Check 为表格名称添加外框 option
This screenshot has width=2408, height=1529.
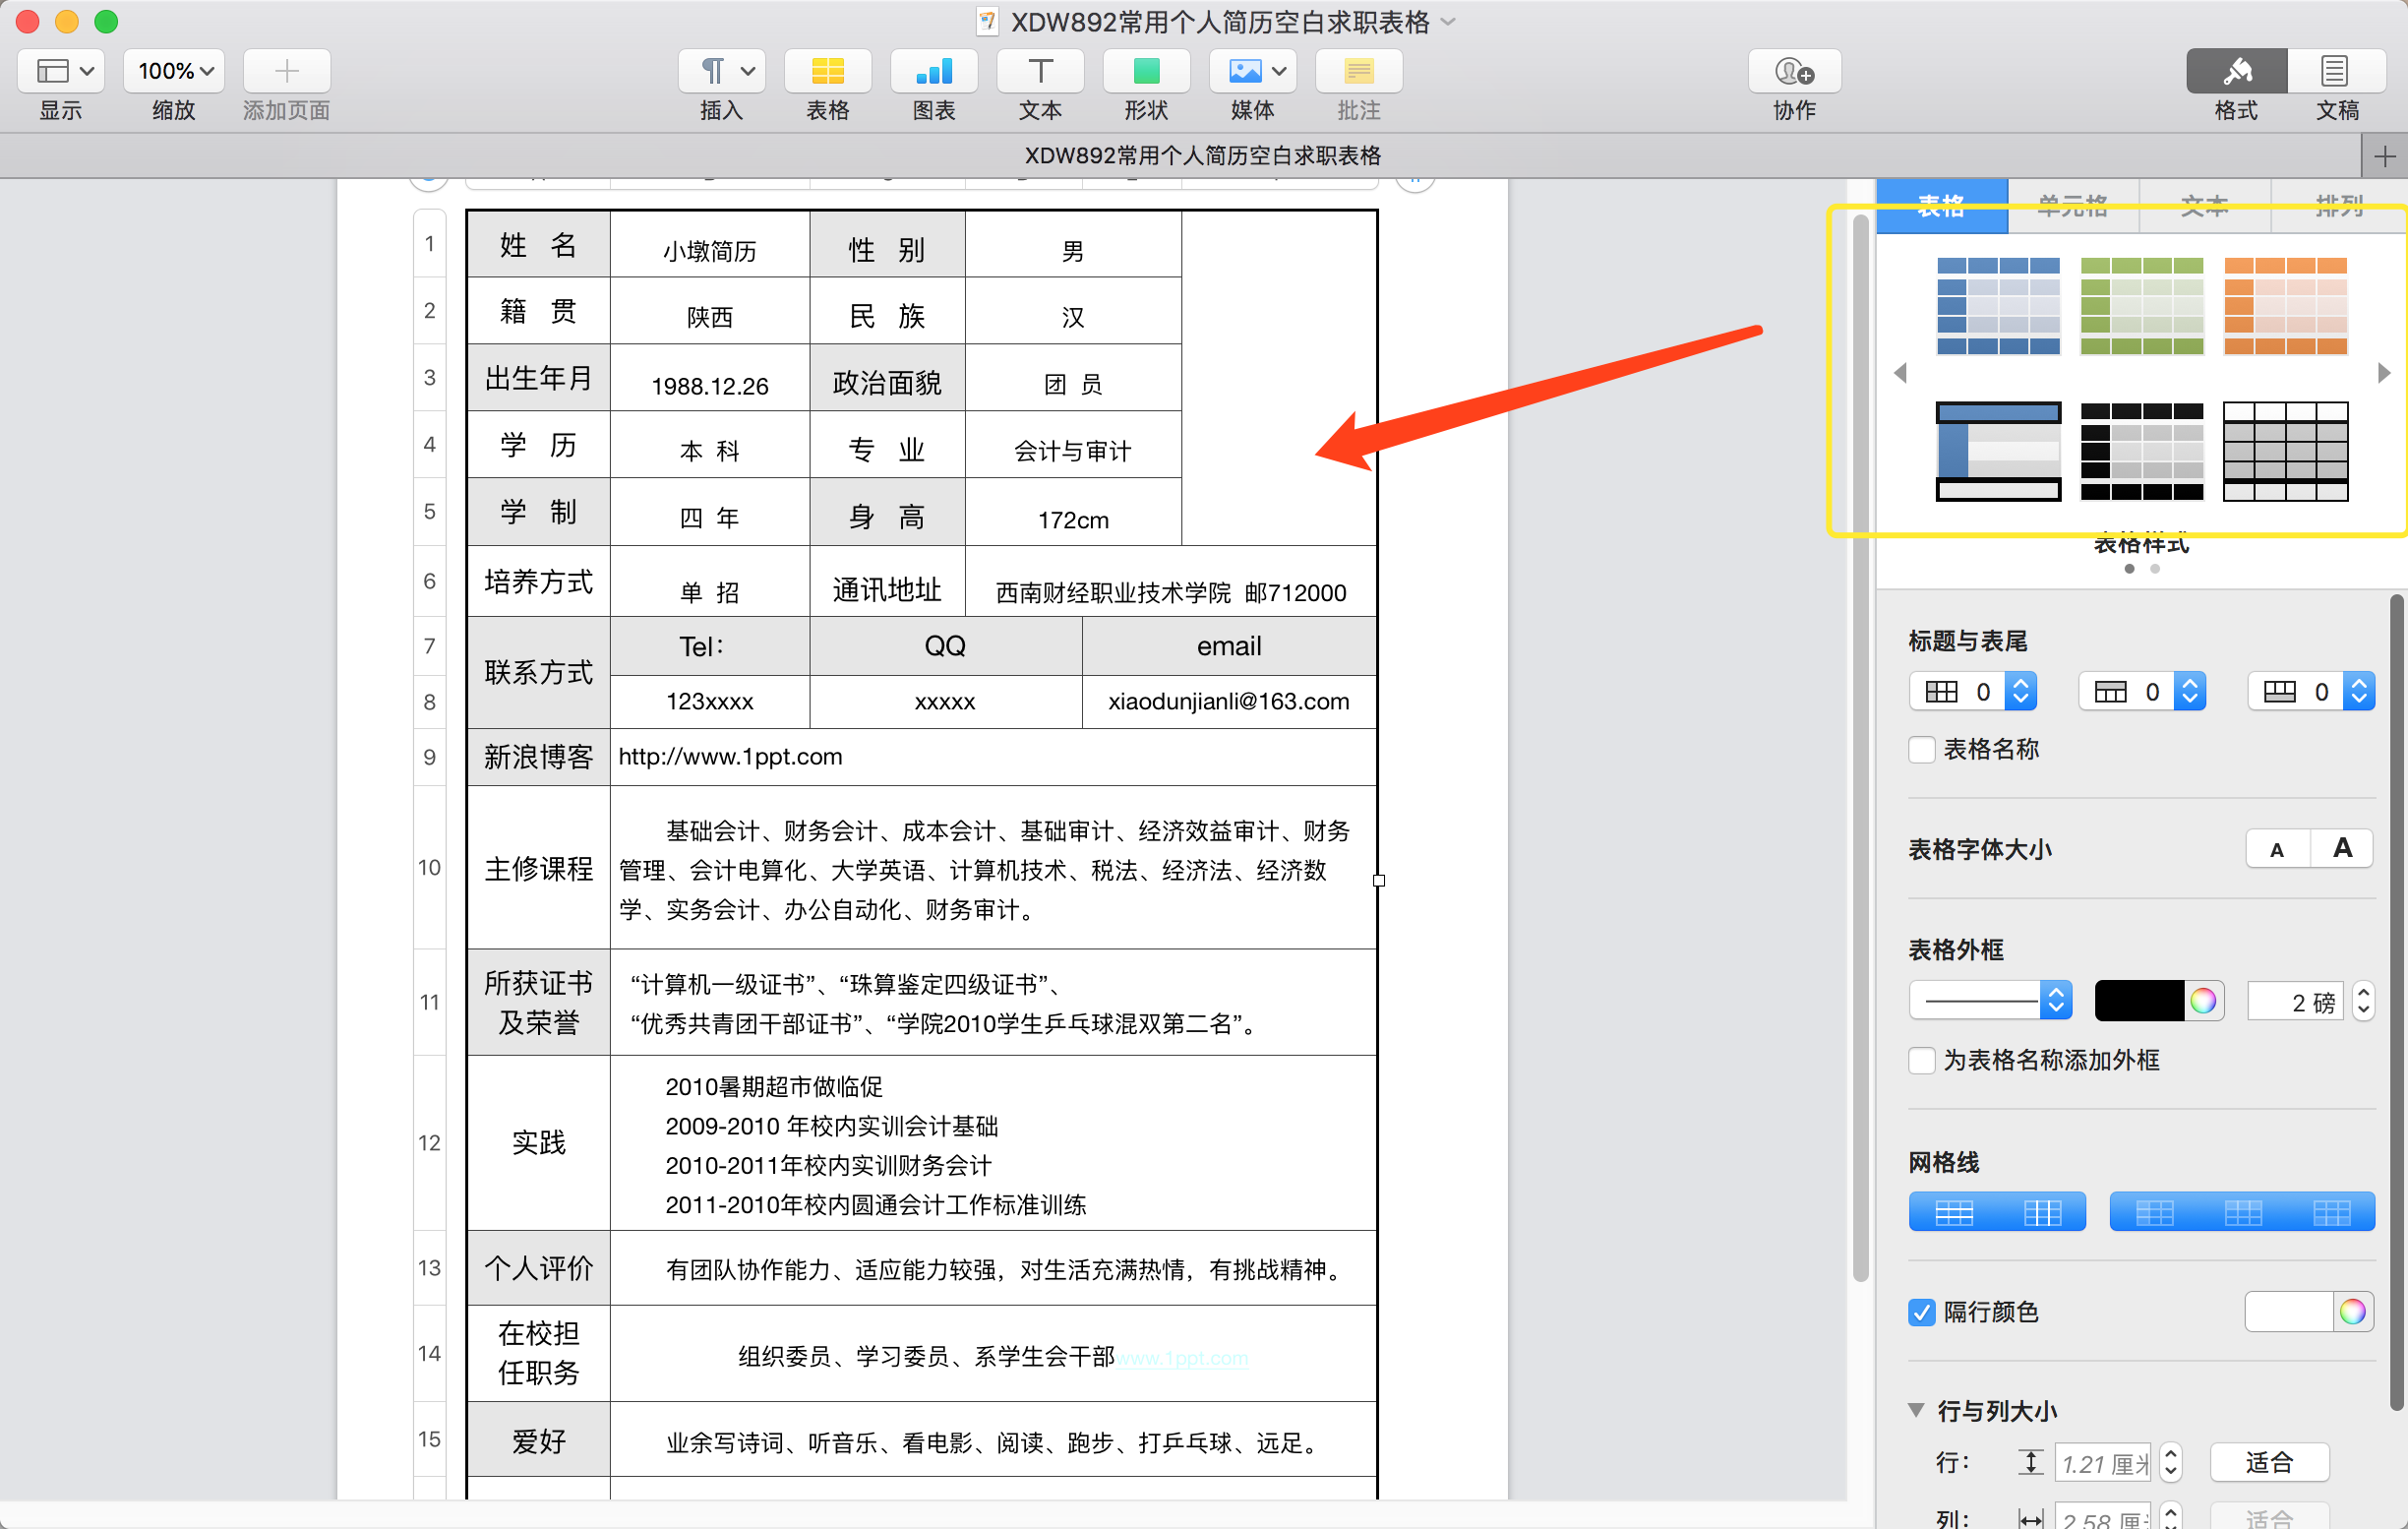[1921, 1060]
